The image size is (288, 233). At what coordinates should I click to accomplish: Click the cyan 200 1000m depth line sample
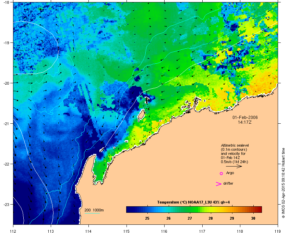point(92,213)
